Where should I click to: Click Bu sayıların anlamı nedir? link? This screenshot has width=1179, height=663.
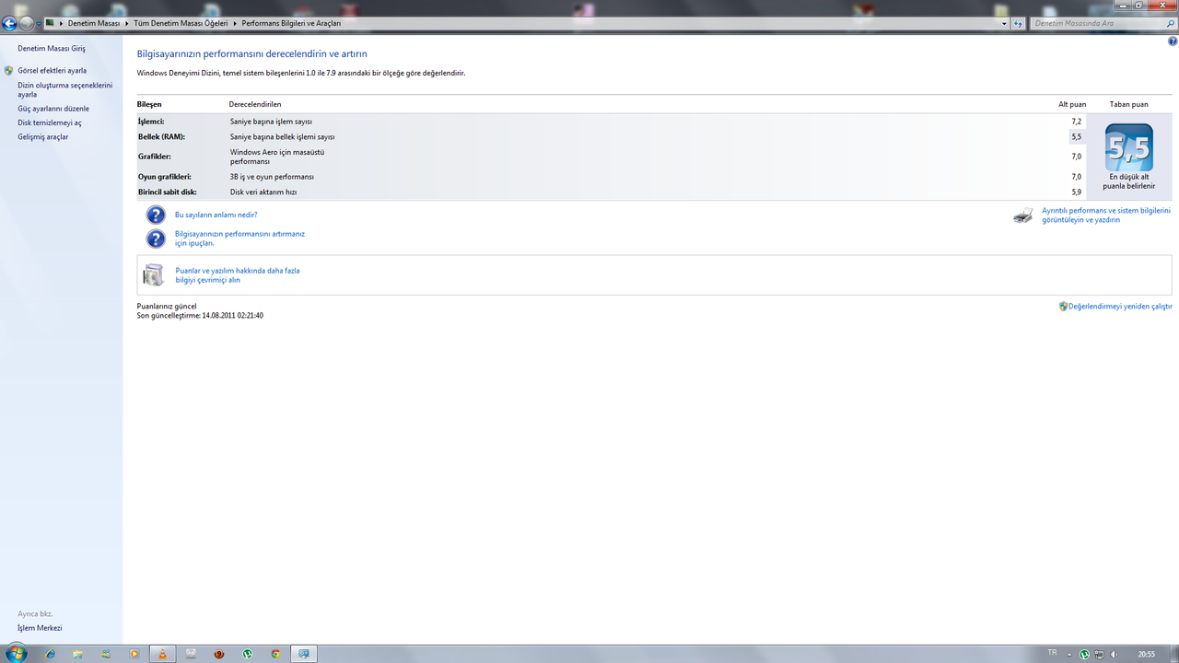[x=216, y=215]
